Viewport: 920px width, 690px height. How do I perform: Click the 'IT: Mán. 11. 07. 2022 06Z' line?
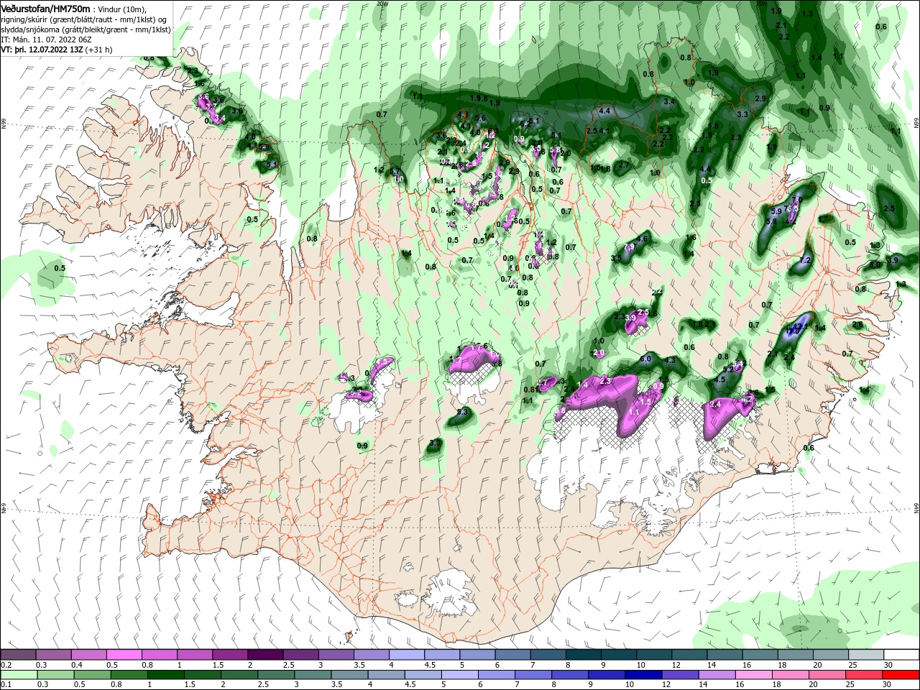pyautogui.click(x=45, y=40)
